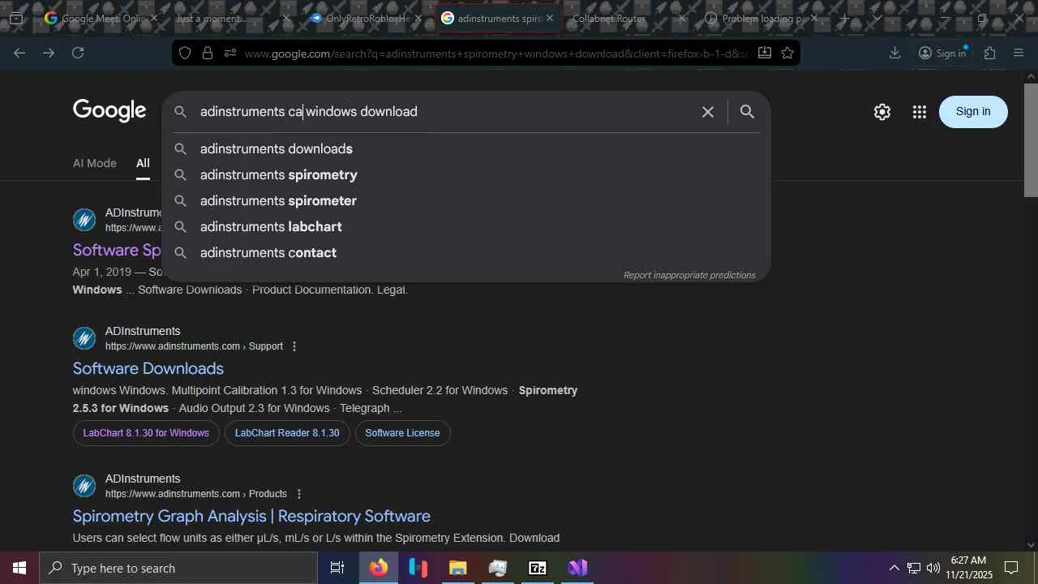This screenshot has width=1038, height=584.
Task: Click the Software License chip
Action: tap(402, 433)
